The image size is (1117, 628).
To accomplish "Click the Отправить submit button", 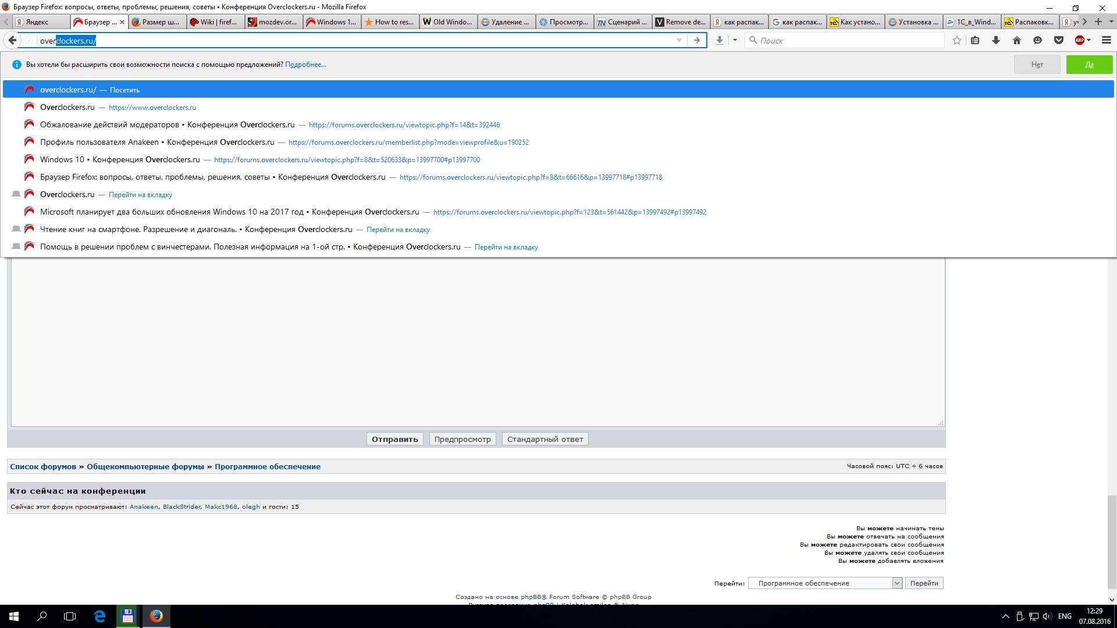I will click(x=395, y=439).
